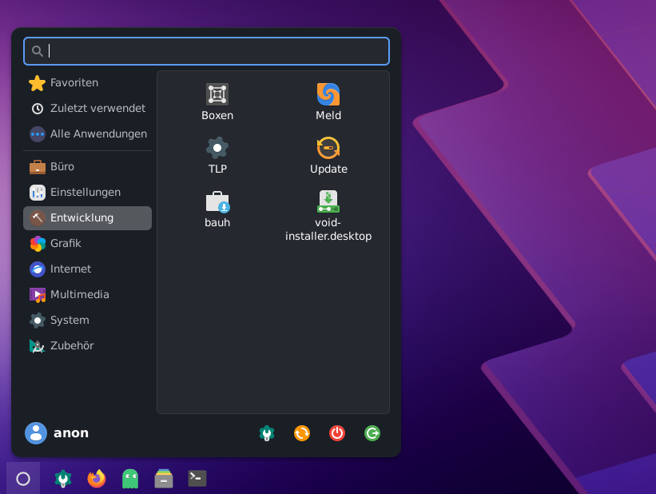Open settings gear icon in menu footer

pos(267,433)
